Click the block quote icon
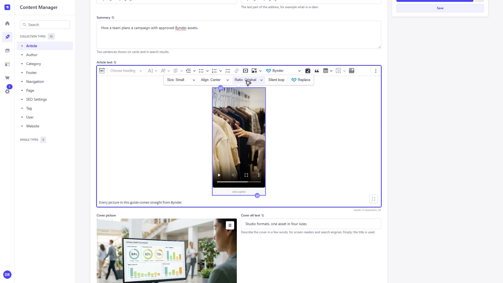503x283 pixels. point(317,71)
